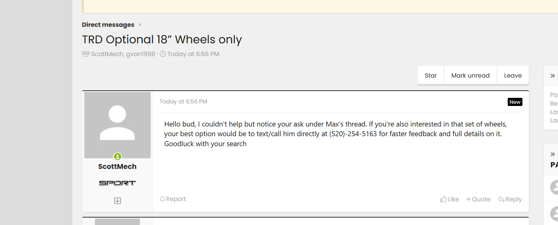The height and width of the screenshot is (225, 558).
Task: Click the Report bell icon
Action: (x=162, y=199)
